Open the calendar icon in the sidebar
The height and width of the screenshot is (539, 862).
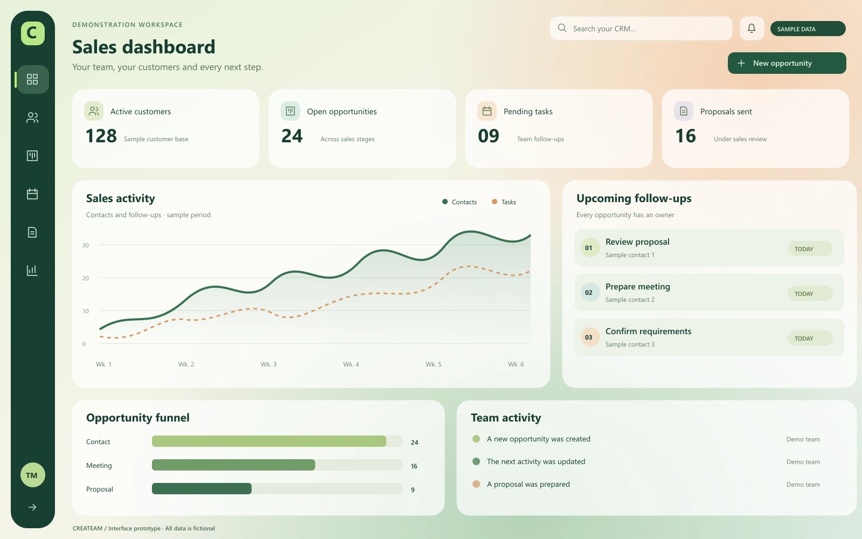click(32, 194)
